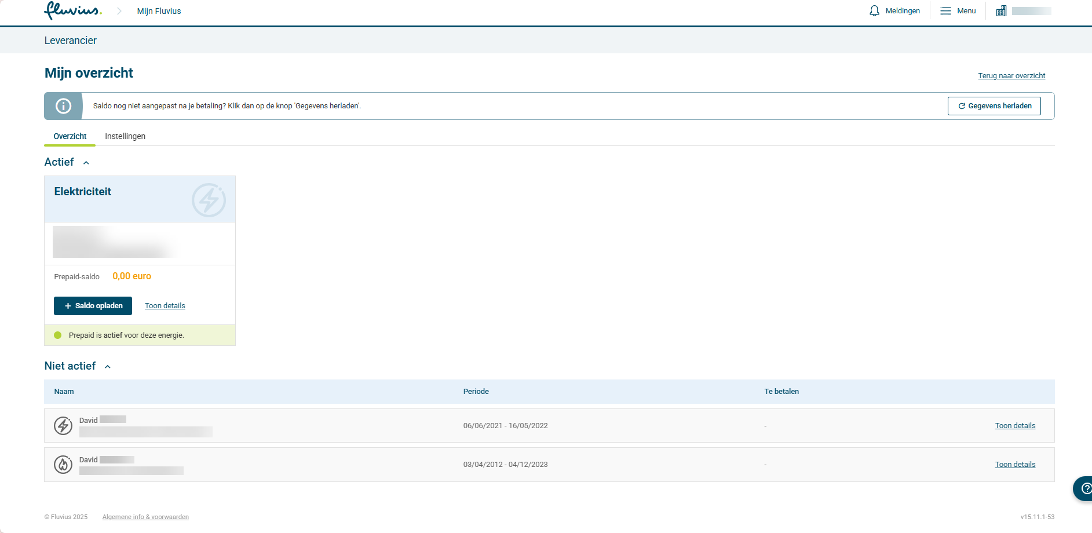1092x533 pixels.
Task: Open the Meldingen bell icon
Action: click(x=874, y=11)
